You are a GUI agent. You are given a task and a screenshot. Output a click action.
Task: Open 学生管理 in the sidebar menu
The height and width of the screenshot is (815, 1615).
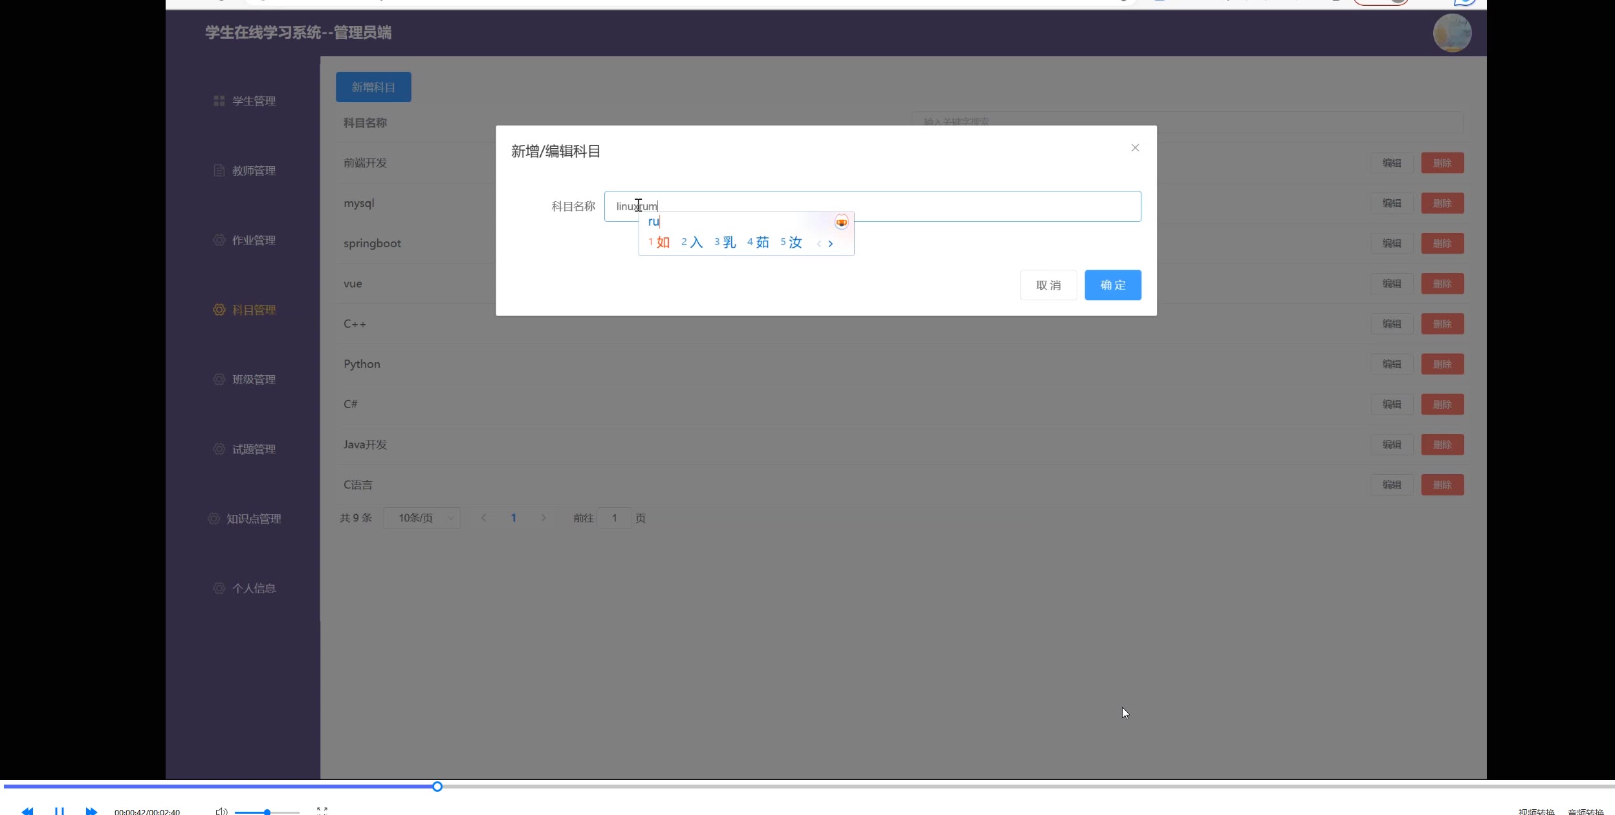253,101
